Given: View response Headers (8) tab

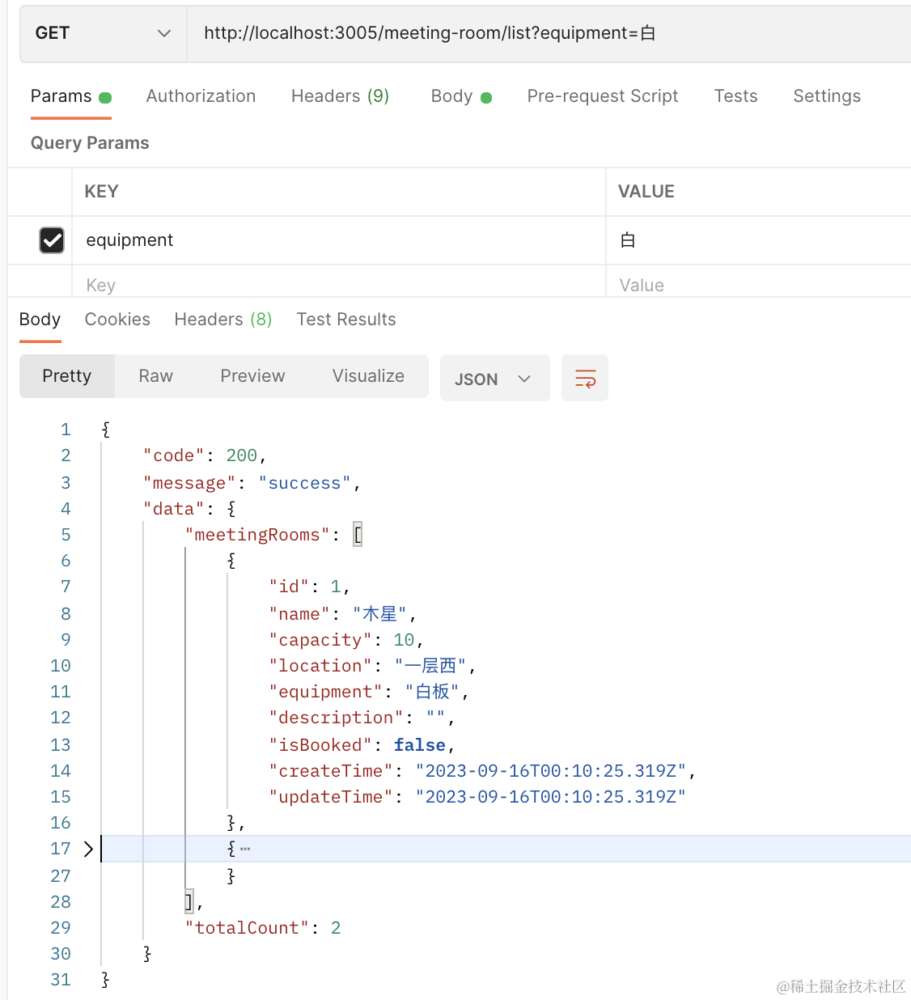Looking at the screenshot, I should 222,320.
